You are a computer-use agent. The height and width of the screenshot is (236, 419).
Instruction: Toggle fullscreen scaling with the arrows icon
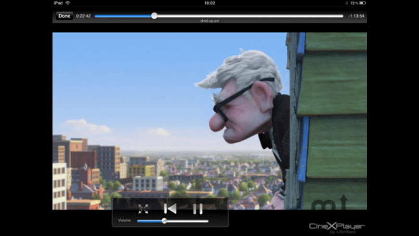143,209
